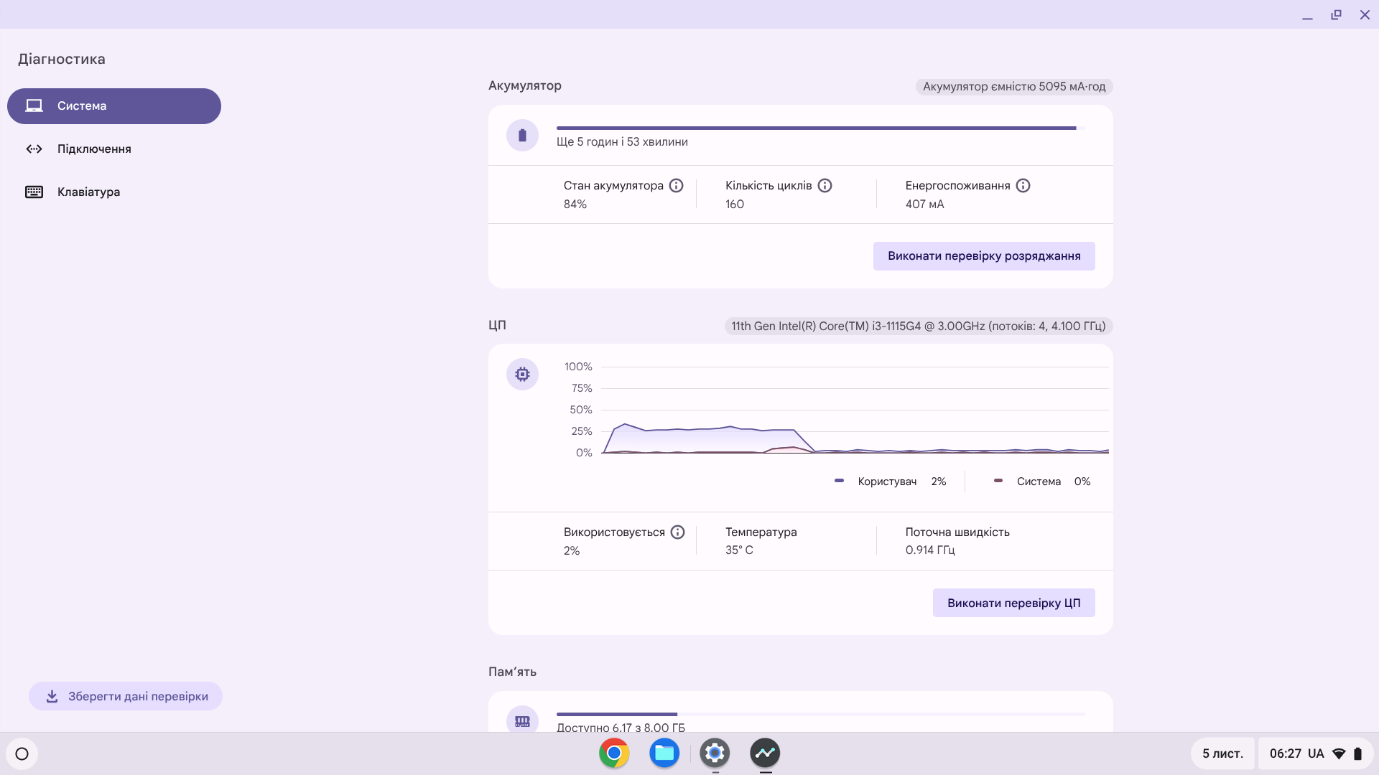Screen dimensions: 1379x775
Task: Run the battery discharge test
Action: [x=983, y=256]
